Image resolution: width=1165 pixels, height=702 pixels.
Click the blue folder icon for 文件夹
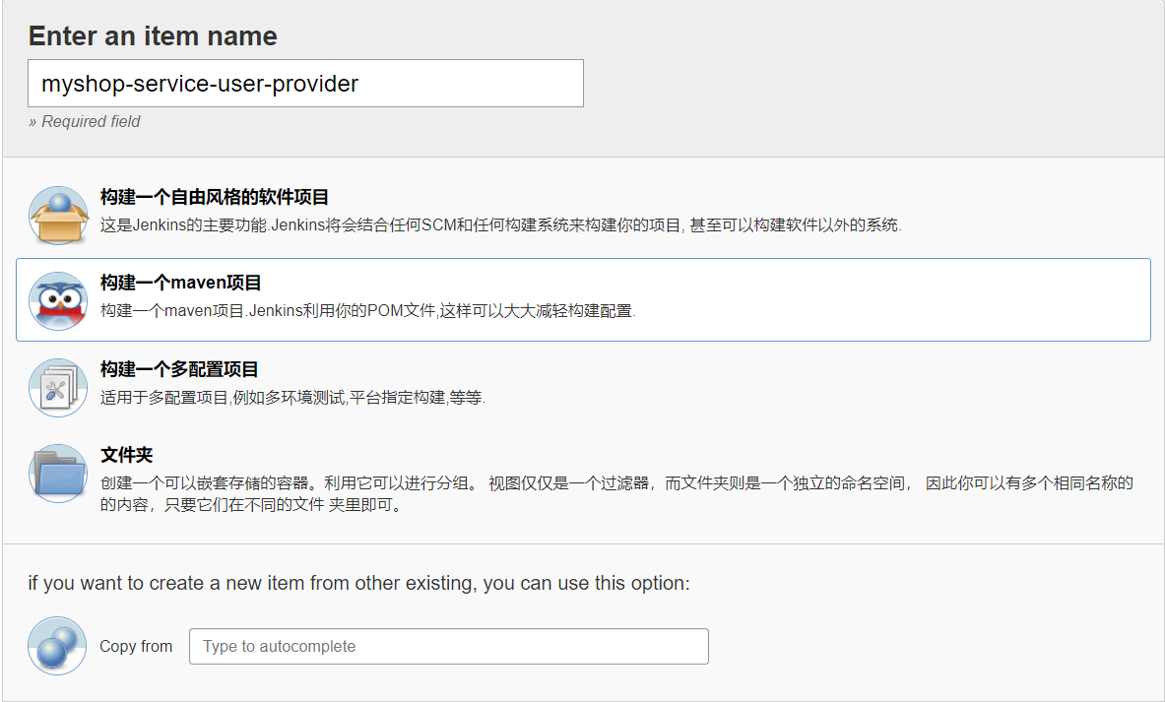point(58,474)
